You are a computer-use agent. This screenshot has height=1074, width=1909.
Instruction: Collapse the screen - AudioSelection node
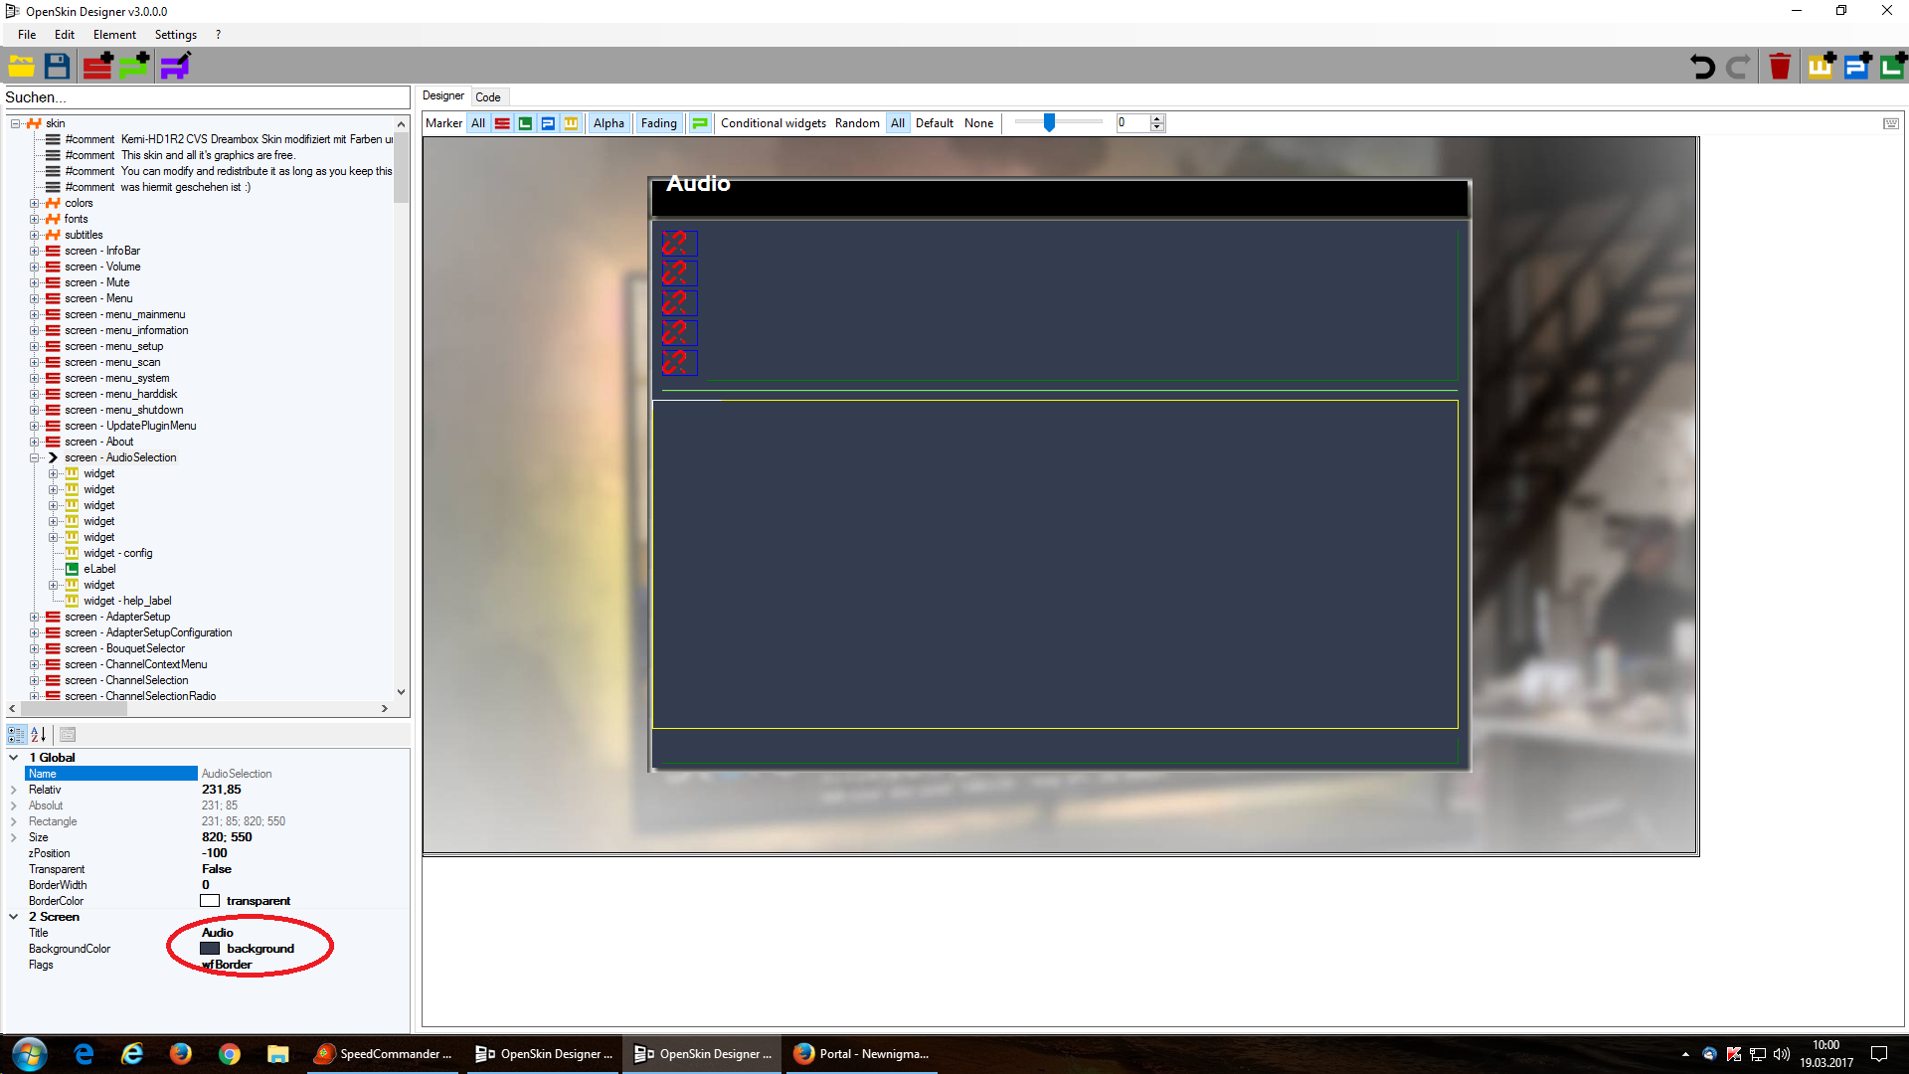coord(34,457)
